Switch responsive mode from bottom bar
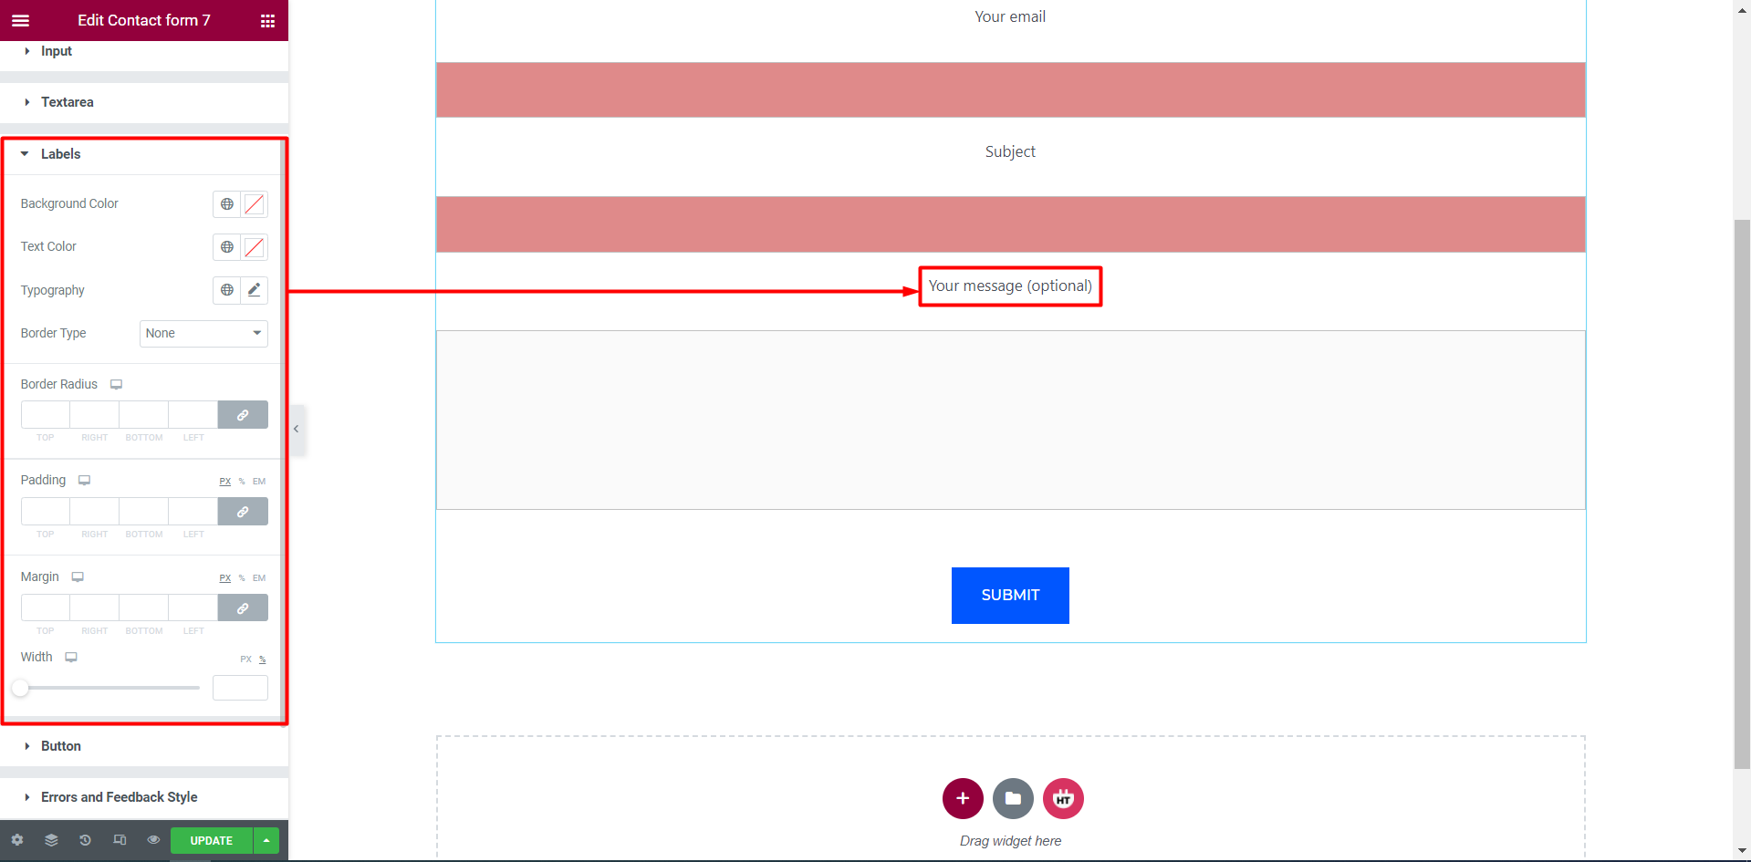This screenshot has height=862, width=1751. click(x=120, y=840)
